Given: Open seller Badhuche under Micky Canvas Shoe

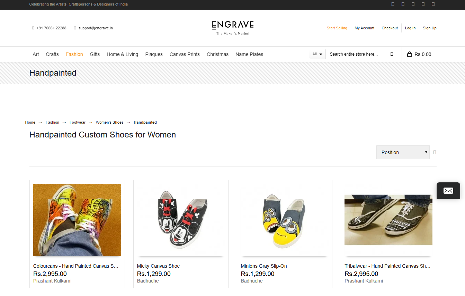Looking at the screenshot, I should 148,281.
